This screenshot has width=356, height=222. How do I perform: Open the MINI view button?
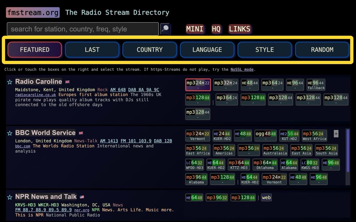195,29
